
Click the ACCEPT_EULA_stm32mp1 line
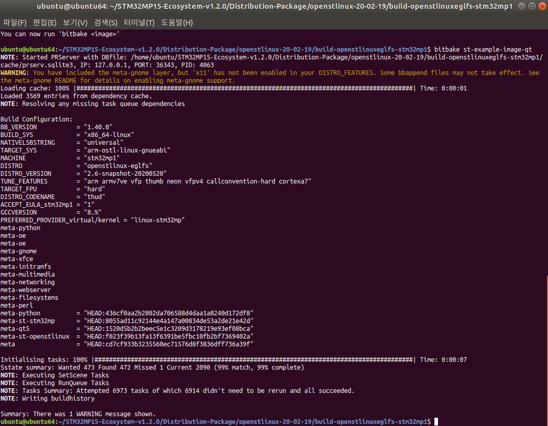(48, 205)
